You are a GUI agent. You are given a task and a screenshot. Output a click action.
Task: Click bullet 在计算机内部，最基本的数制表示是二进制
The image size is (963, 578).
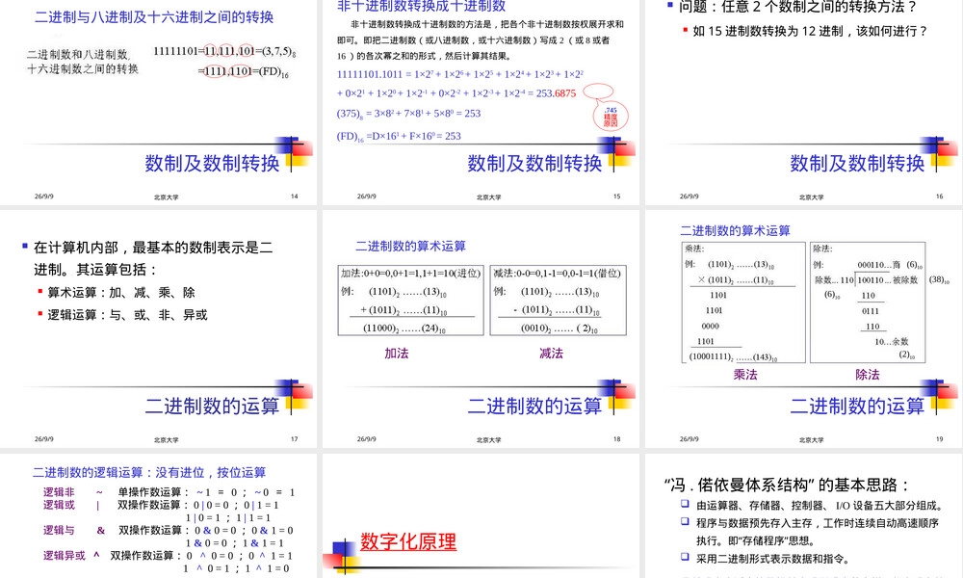coord(153,258)
